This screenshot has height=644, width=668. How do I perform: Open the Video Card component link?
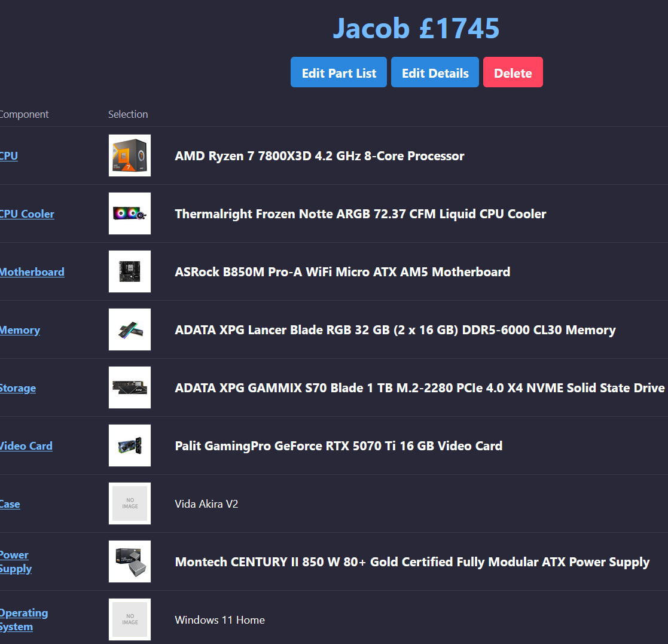[26, 446]
